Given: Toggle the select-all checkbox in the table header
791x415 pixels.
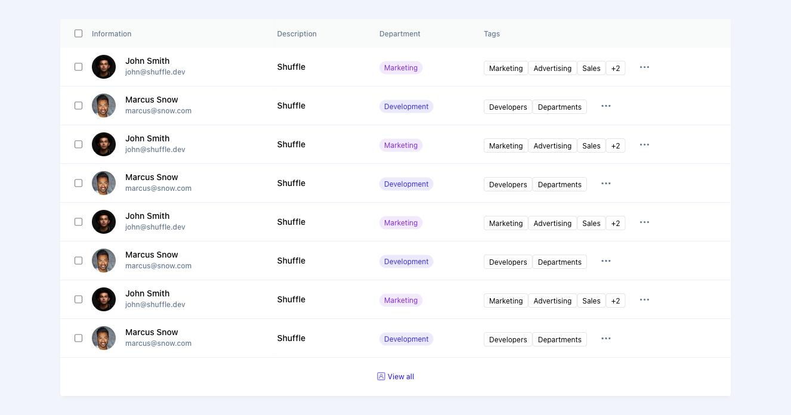Looking at the screenshot, I should pyautogui.click(x=78, y=33).
